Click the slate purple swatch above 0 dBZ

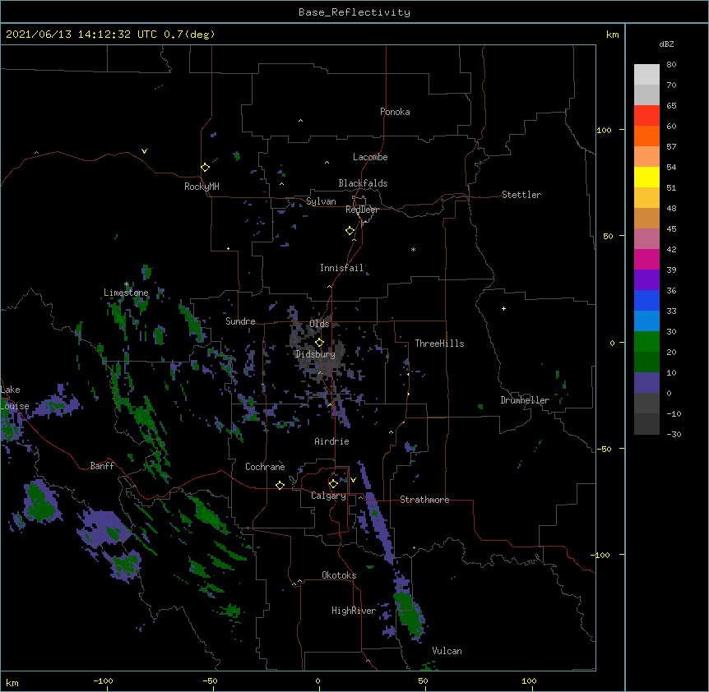point(646,383)
